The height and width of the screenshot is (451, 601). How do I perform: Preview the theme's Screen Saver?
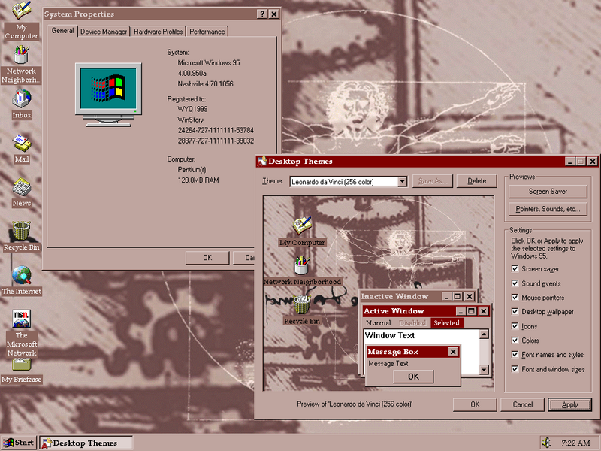[548, 191]
